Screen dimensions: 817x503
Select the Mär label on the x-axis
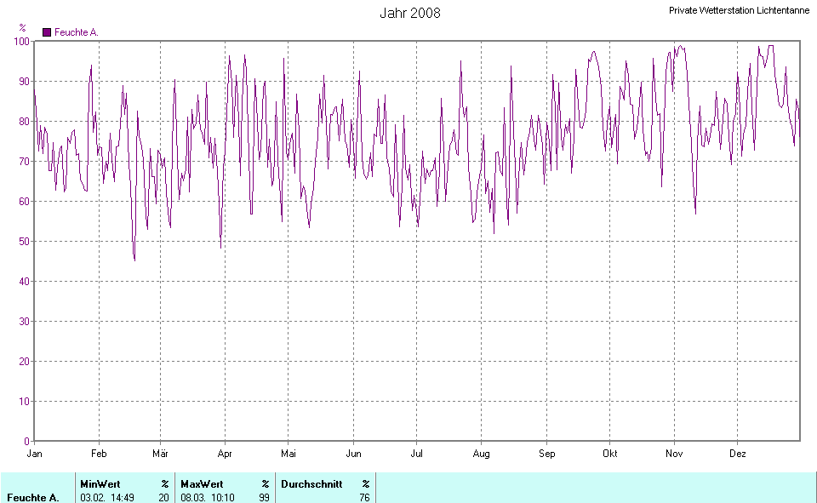(x=160, y=454)
